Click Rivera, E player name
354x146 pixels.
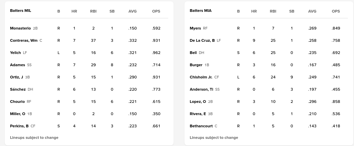198,114
